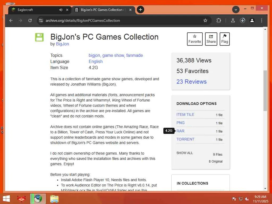
Task: Open the red fox app in the taskbar
Action: click(21, 199)
